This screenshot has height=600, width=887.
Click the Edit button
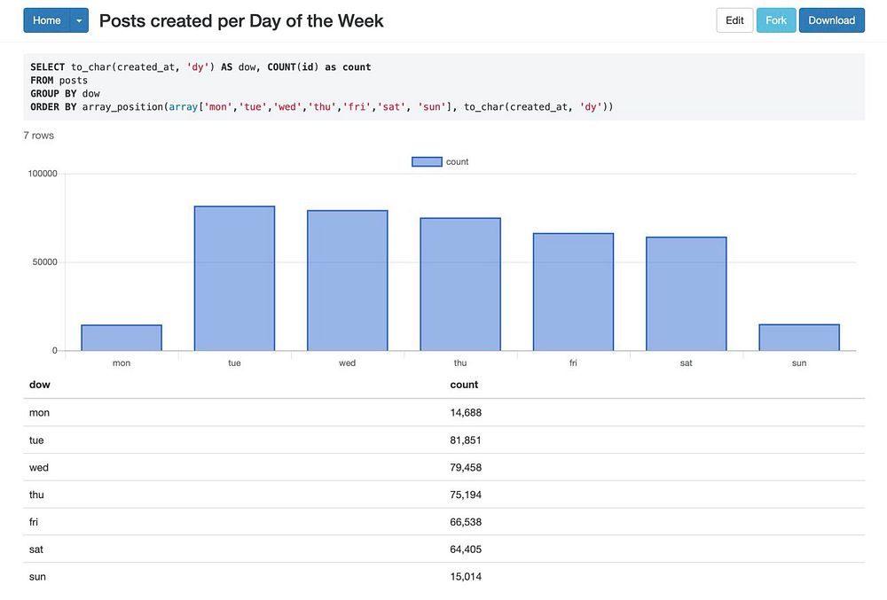click(x=734, y=20)
